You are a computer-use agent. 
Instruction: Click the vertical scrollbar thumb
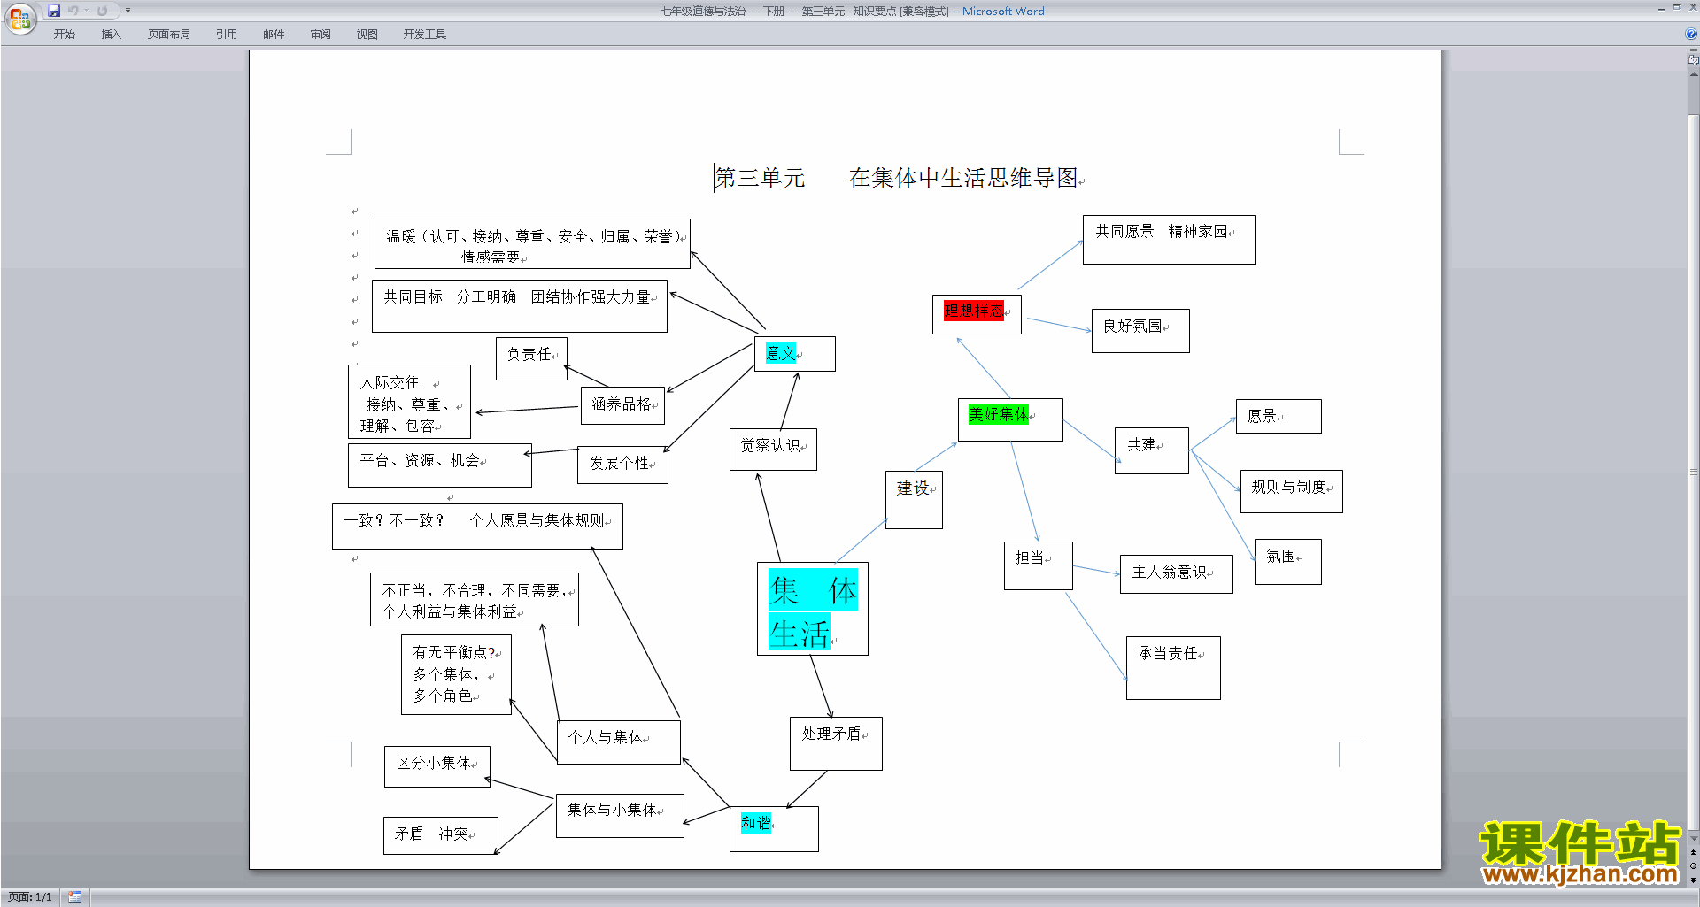coord(1694,472)
